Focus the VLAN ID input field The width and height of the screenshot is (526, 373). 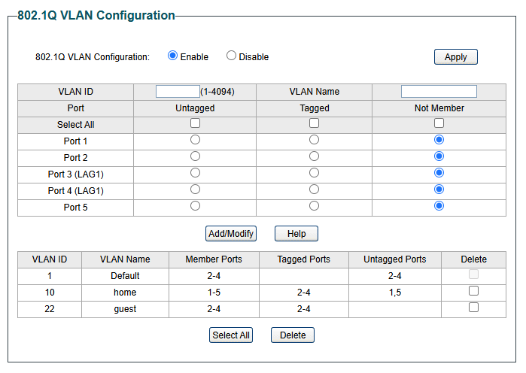tap(178, 92)
